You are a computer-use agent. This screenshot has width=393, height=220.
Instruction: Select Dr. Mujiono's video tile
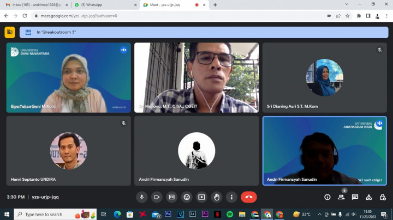(196, 77)
